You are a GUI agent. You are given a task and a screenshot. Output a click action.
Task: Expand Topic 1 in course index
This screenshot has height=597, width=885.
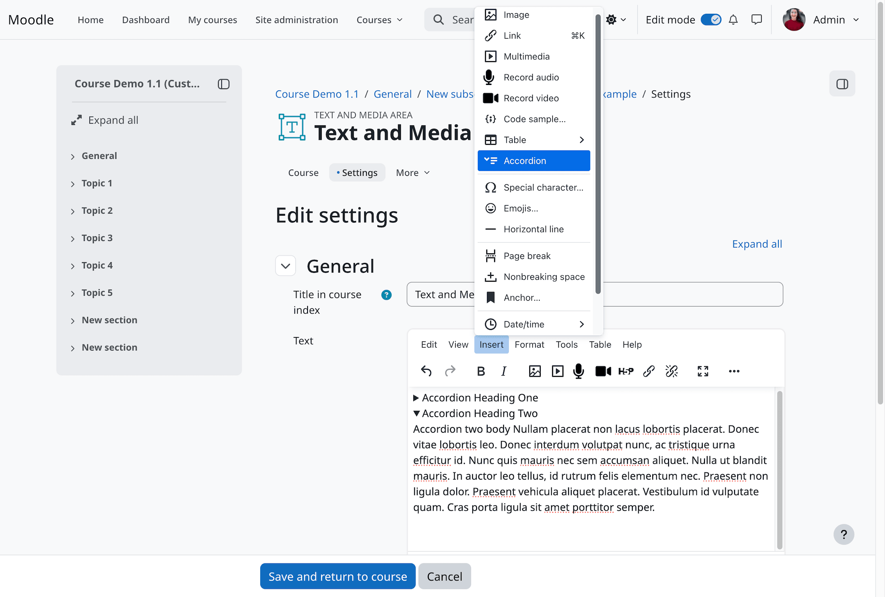point(73,184)
